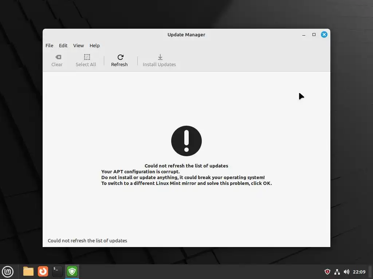The width and height of the screenshot is (373, 279).
Task: Click the clock showing 22:09
Action: click(x=359, y=272)
